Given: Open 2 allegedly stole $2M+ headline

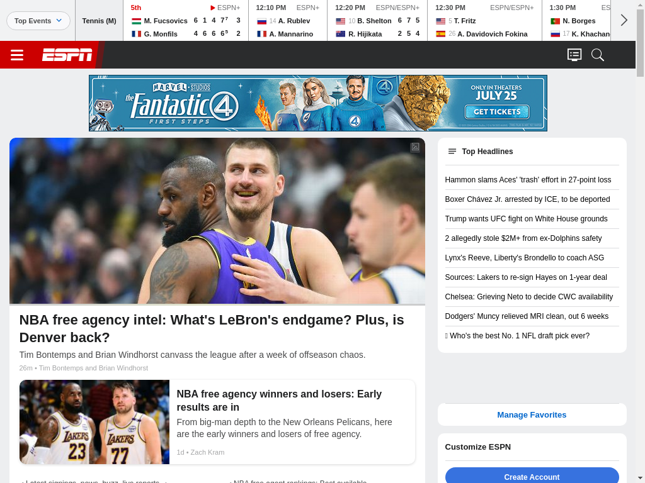Looking at the screenshot, I should pos(523,238).
